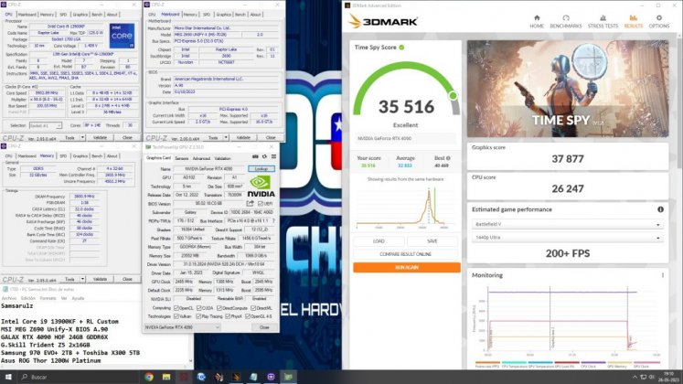Switch to the Validation tab in GPU-Z
This screenshot has height=384, width=683.
pos(222,158)
